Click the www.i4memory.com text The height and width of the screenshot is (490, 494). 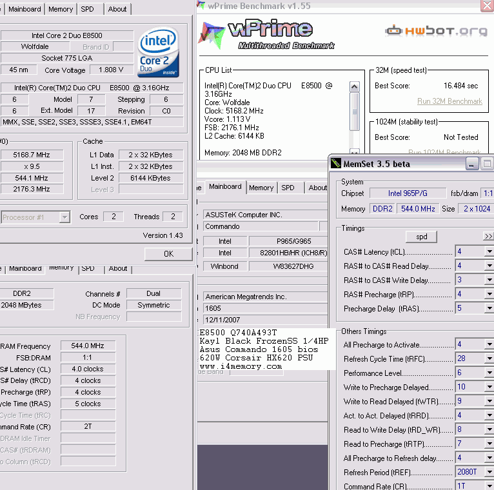coord(241,366)
